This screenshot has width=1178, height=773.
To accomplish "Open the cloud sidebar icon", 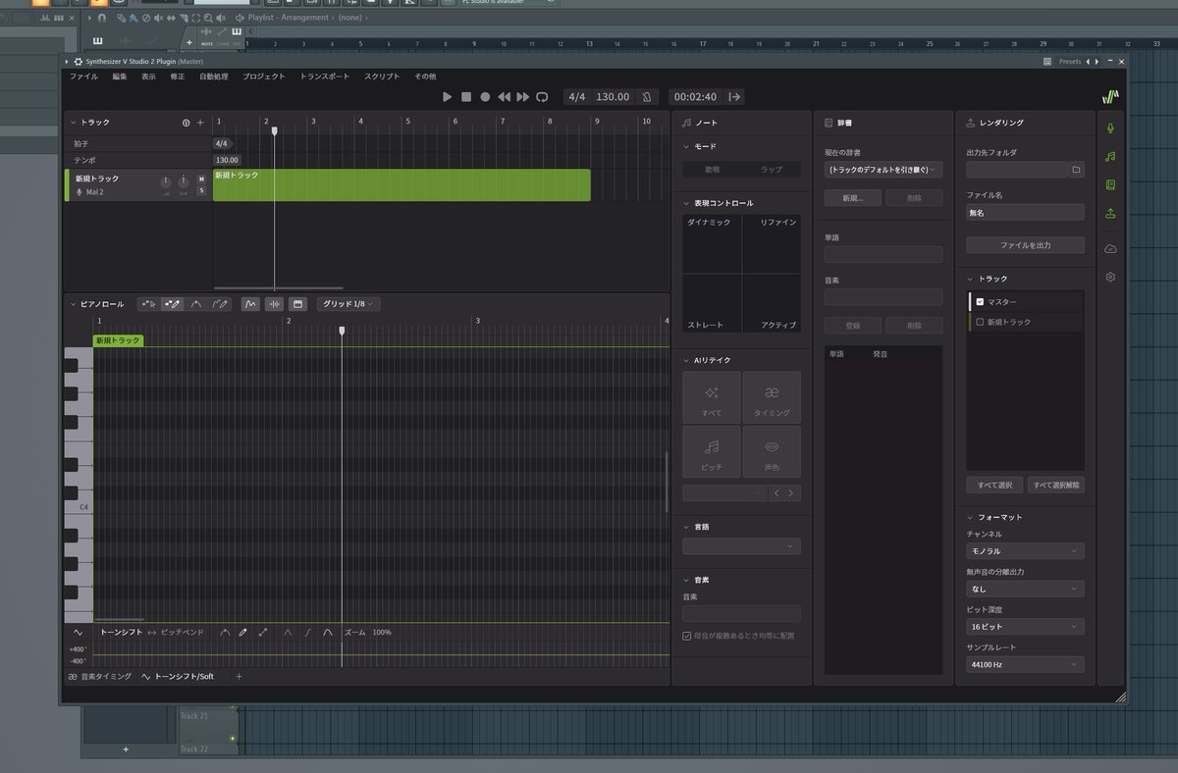I will click(x=1110, y=248).
